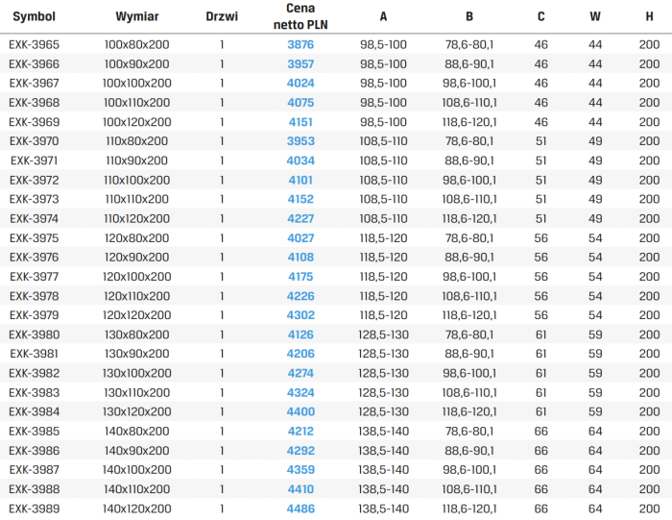The image size is (672, 520).
Task: Click the 4486 price for EXK-3989
Action: tap(300, 508)
